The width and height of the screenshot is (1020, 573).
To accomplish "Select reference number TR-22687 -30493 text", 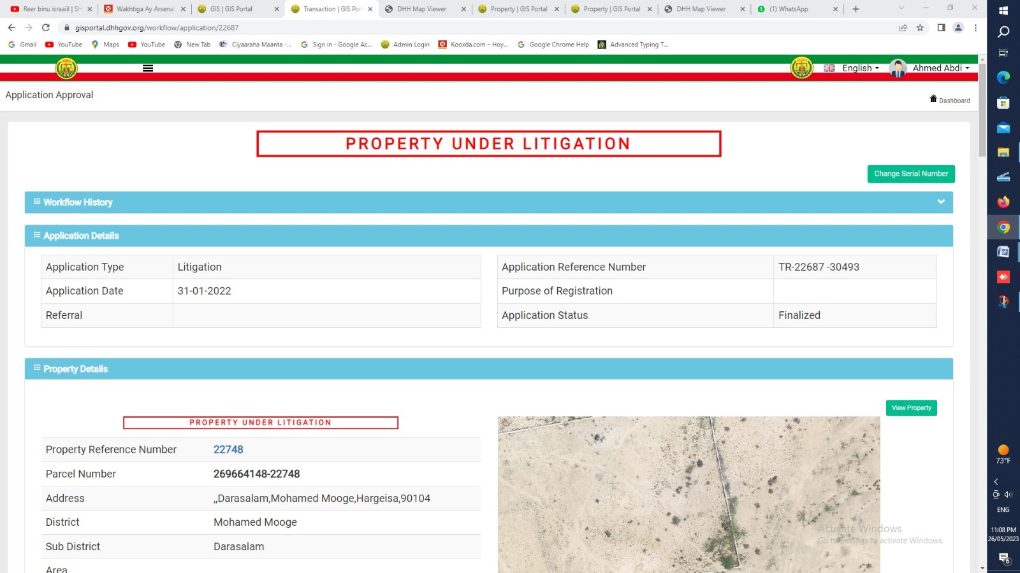I will point(819,267).
